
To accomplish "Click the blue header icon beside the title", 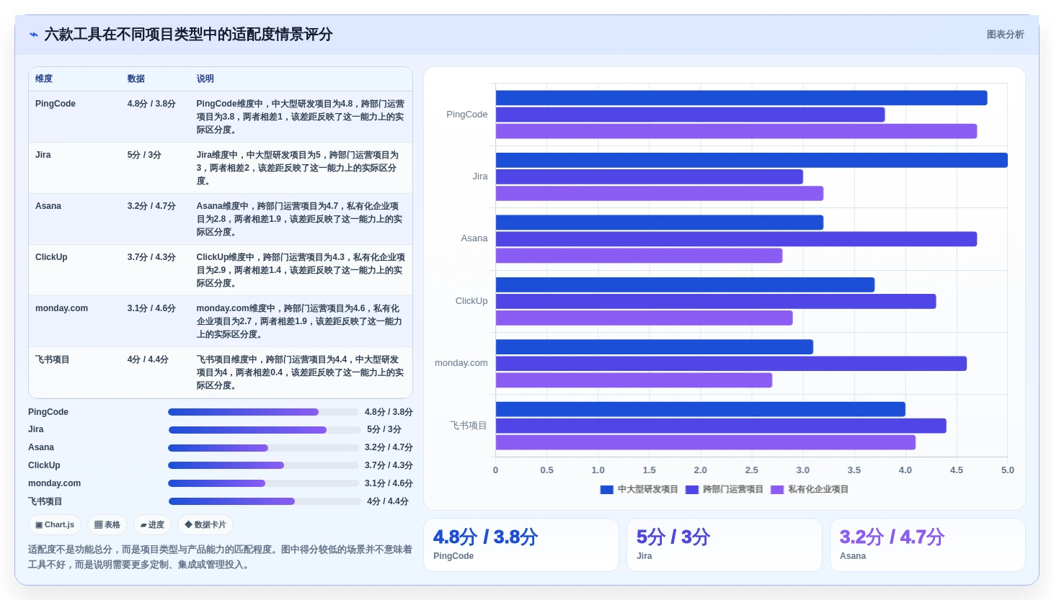I will pyautogui.click(x=34, y=35).
